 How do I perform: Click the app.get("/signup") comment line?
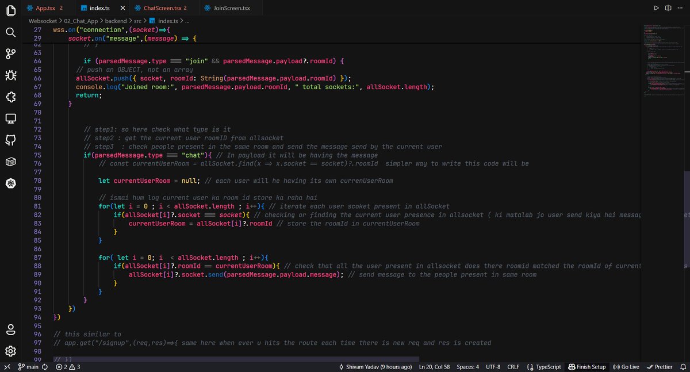[x=272, y=343]
